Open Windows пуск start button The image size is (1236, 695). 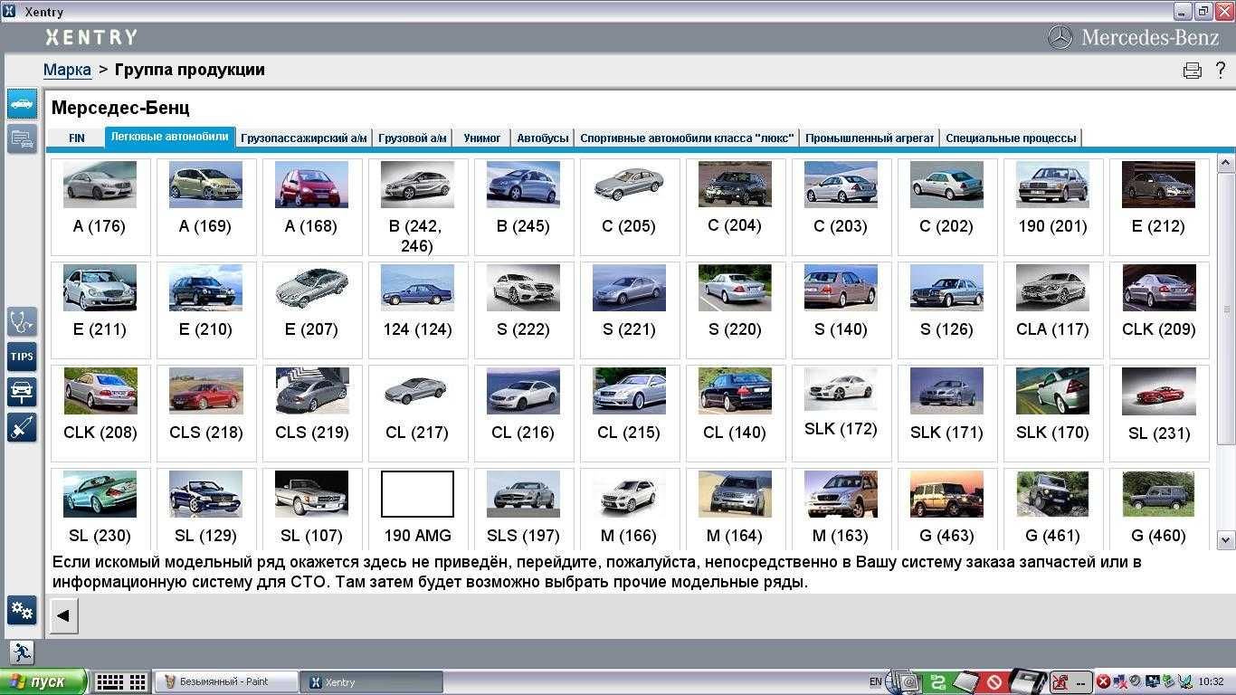[43, 681]
